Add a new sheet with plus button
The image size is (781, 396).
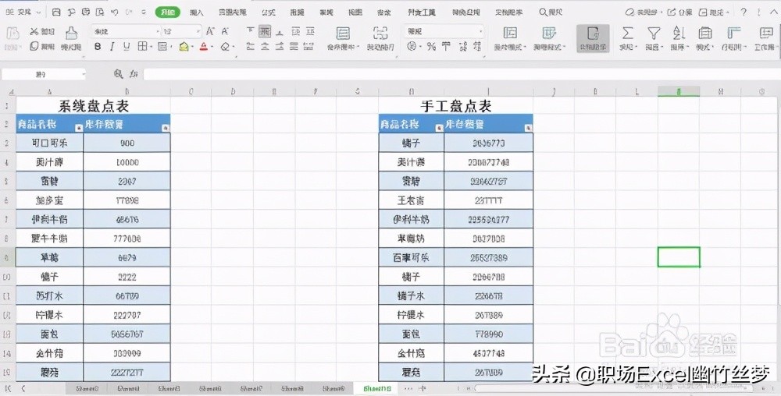pyautogui.click(x=423, y=388)
